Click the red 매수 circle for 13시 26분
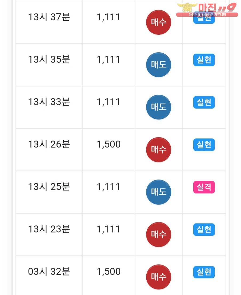Viewport: 241px width, 295px height. [159, 150]
